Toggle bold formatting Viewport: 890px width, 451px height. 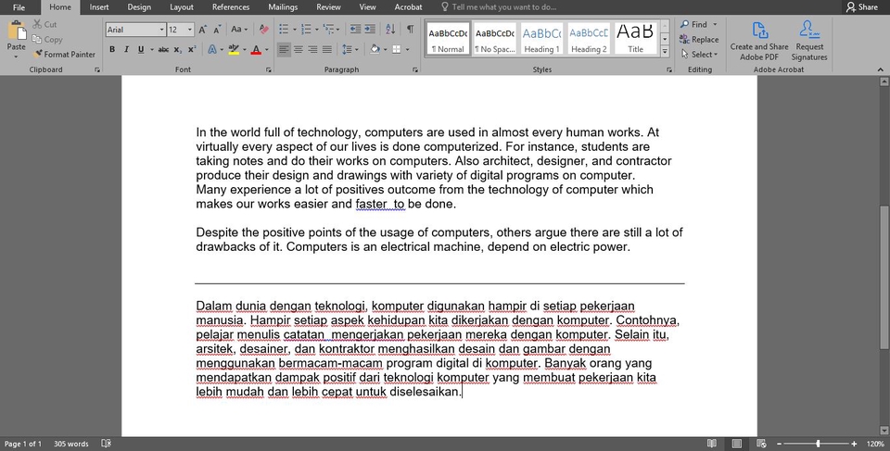point(112,49)
